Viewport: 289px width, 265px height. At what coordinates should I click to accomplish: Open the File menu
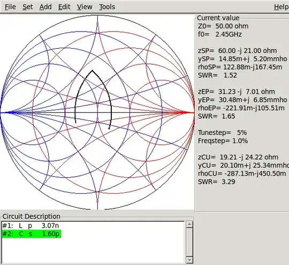pyautogui.click(x=10, y=7)
